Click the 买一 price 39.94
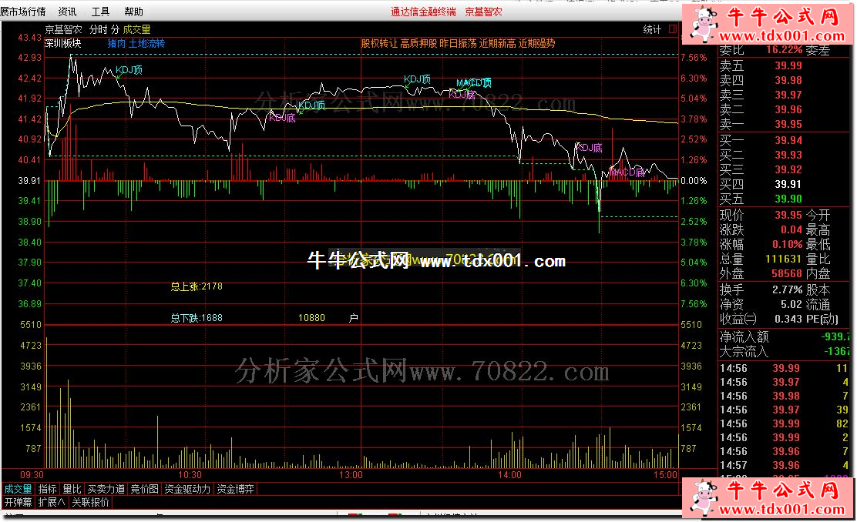This screenshot has height=522, width=857. [788, 140]
